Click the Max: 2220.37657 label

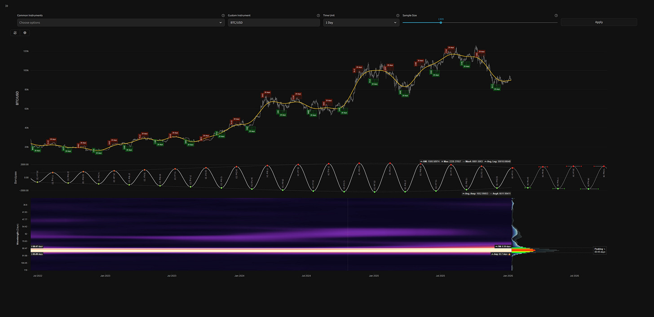point(451,161)
